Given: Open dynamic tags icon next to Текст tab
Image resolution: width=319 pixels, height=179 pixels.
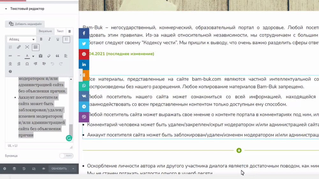Looking at the screenshot, I should (x=70, y=31).
